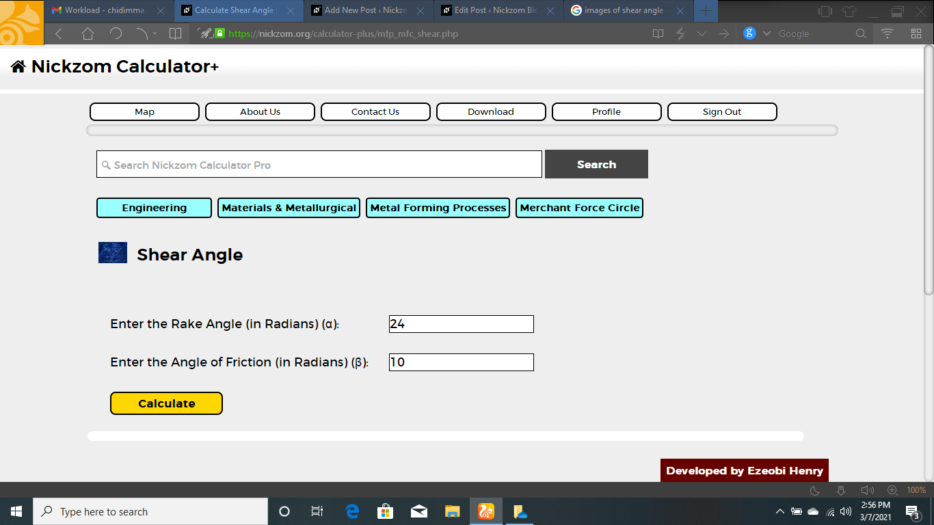This screenshot has height=525, width=934.
Task: Open Metal Forming Processes breadcrumb
Action: [x=438, y=208]
